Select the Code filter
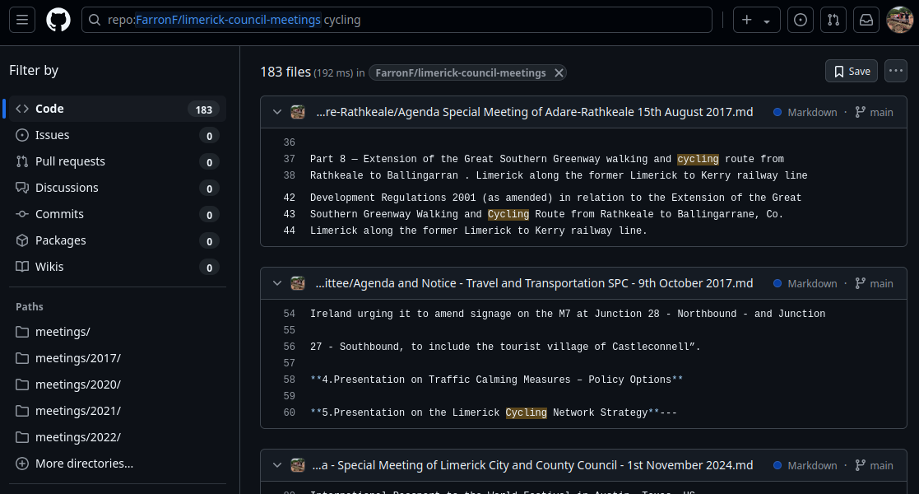This screenshot has height=494, width=919. click(117, 109)
